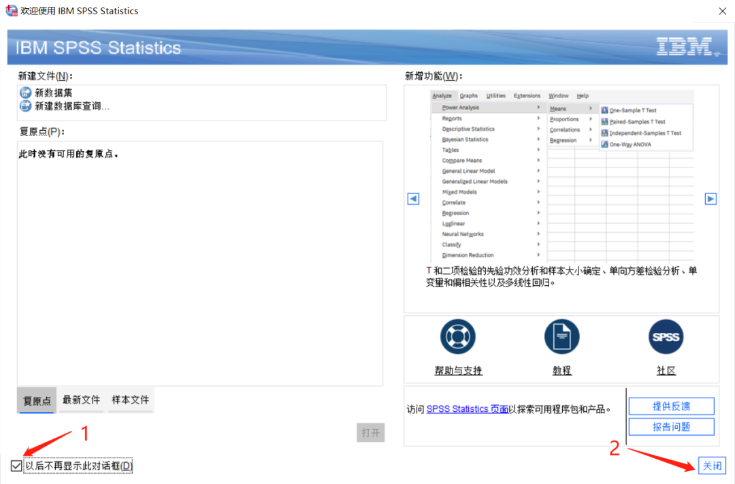Click the 关闭 button
Screen dimensions: 735x484
[712, 465]
